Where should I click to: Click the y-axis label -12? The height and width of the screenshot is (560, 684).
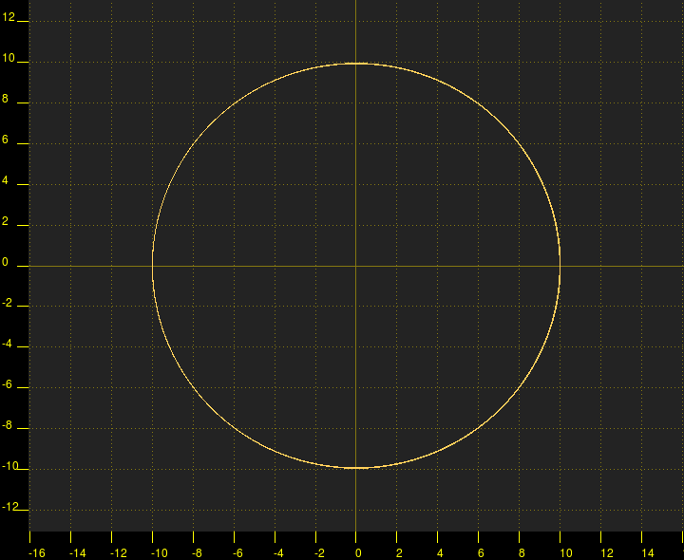10,507
